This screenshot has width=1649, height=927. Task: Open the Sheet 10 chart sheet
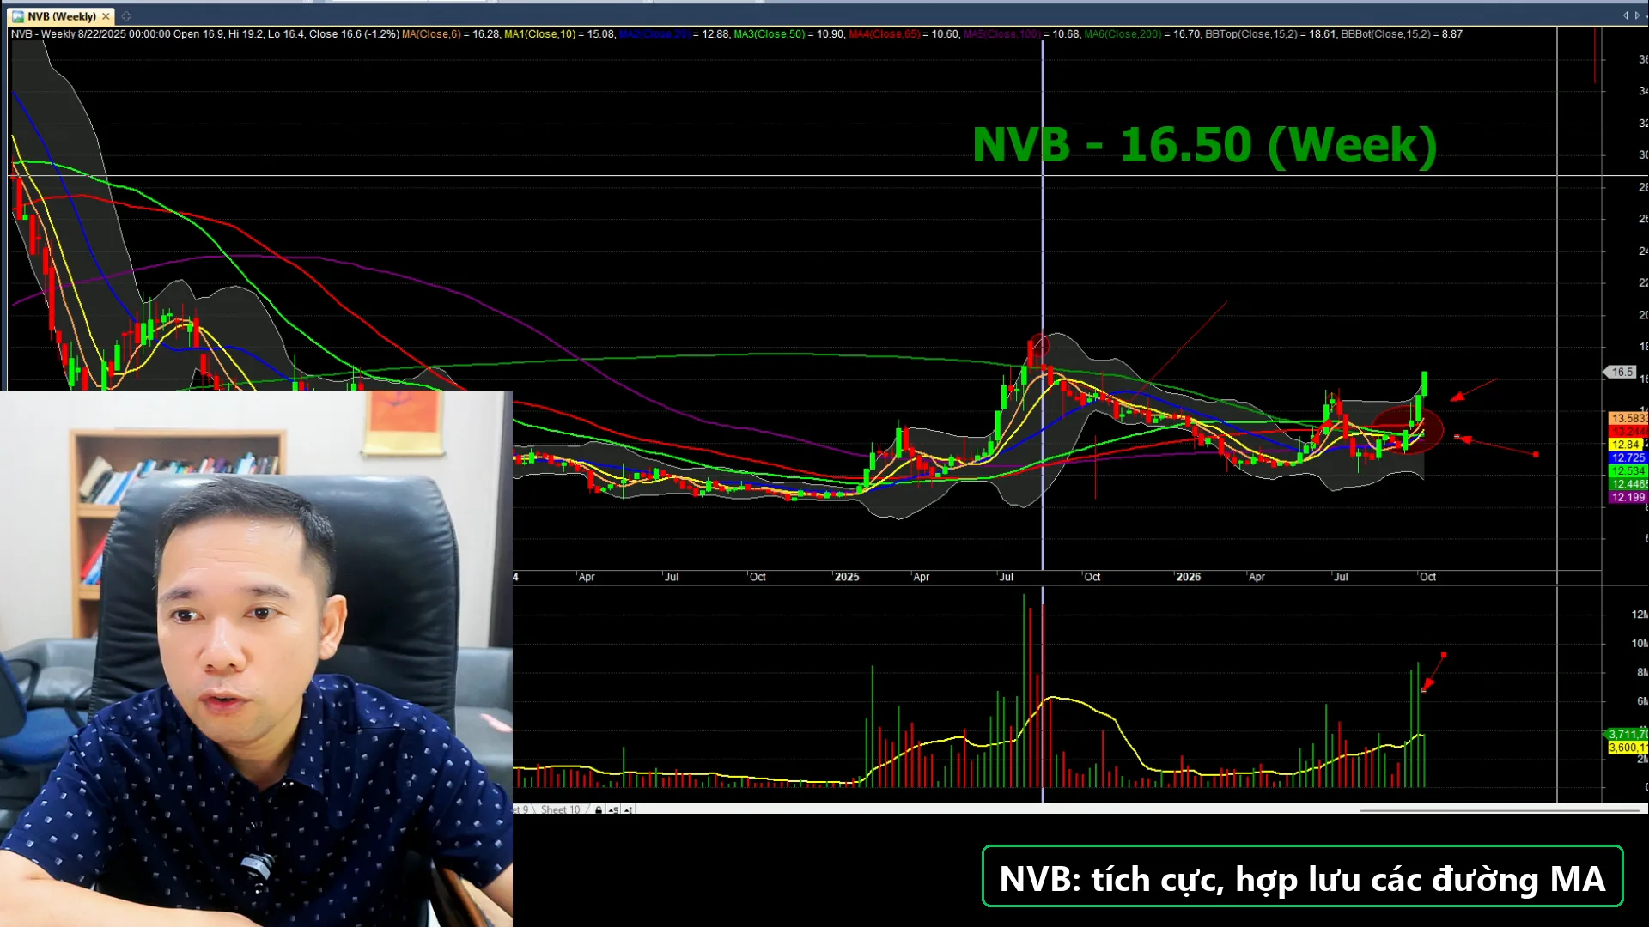(x=560, y=809)
